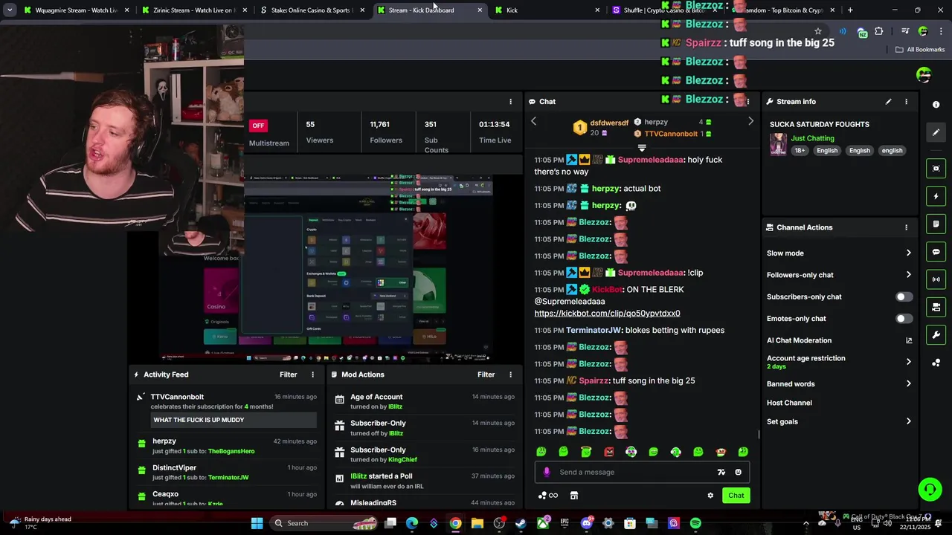952x535 pixels.
Task: Switch to the Kick browser tab
Action: [547, 10]
